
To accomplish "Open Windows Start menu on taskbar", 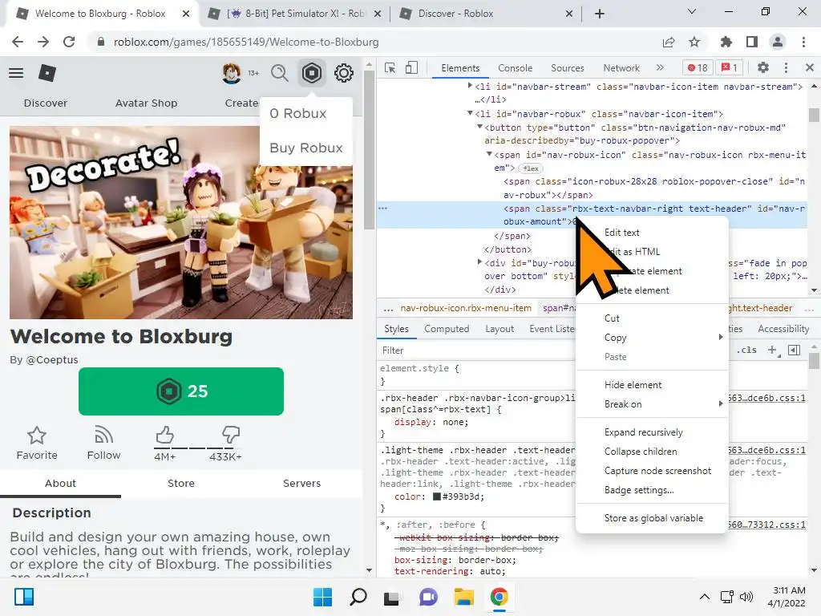I will (322, 597).
